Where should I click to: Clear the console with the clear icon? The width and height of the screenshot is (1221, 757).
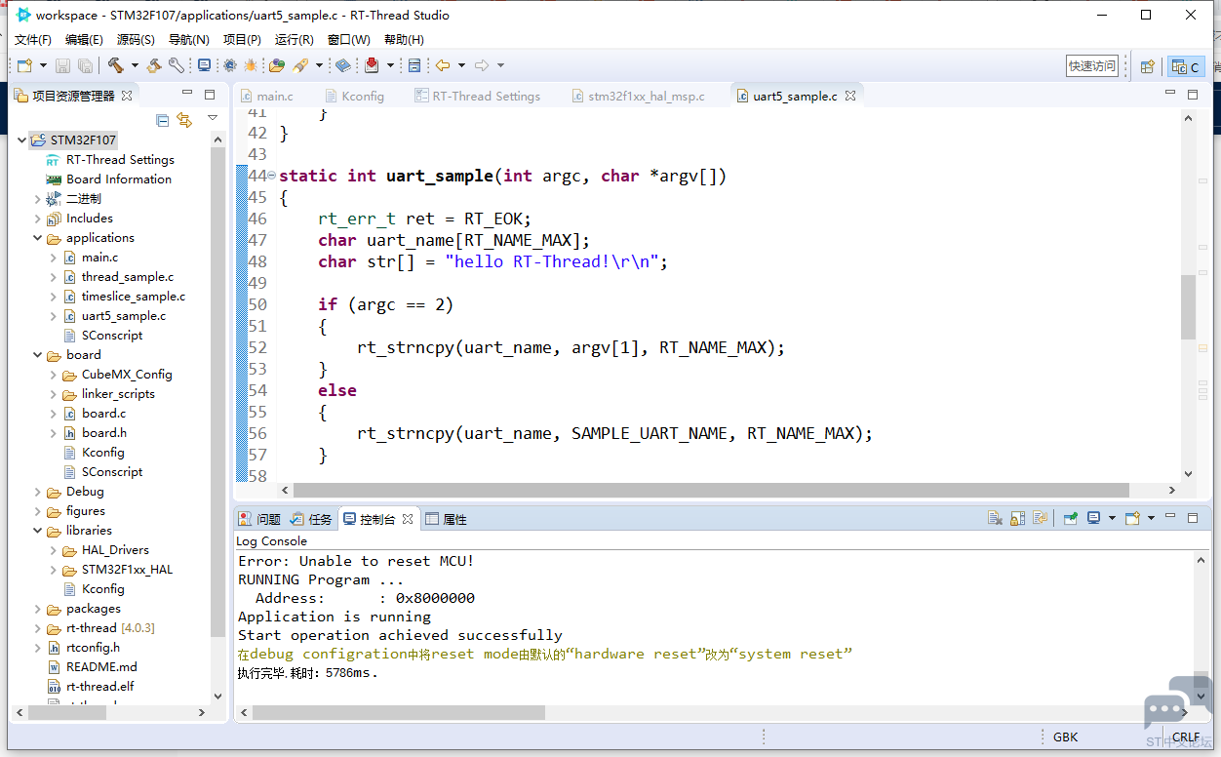[x=995, y=518]
